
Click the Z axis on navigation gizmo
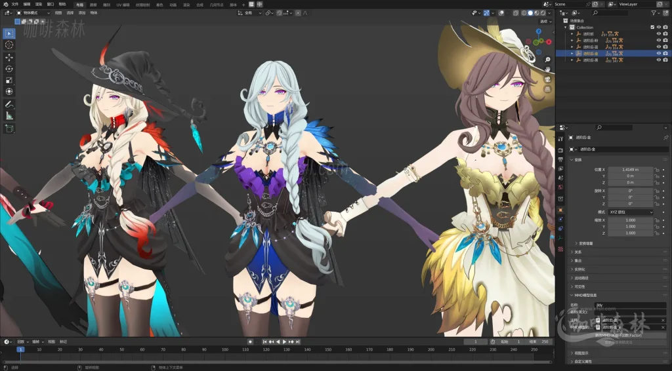coord(539,31)
